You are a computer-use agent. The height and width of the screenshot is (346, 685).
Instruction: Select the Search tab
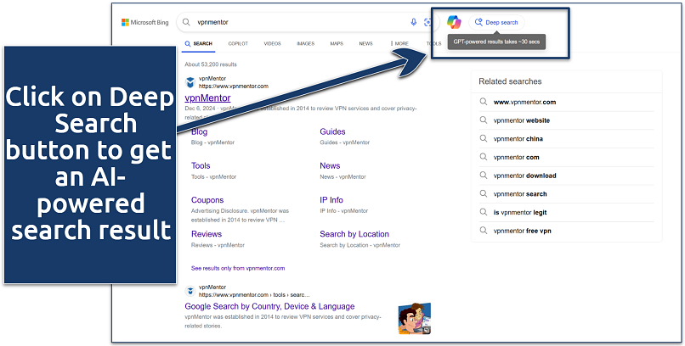pyautogui.click(x=198, y=43)
